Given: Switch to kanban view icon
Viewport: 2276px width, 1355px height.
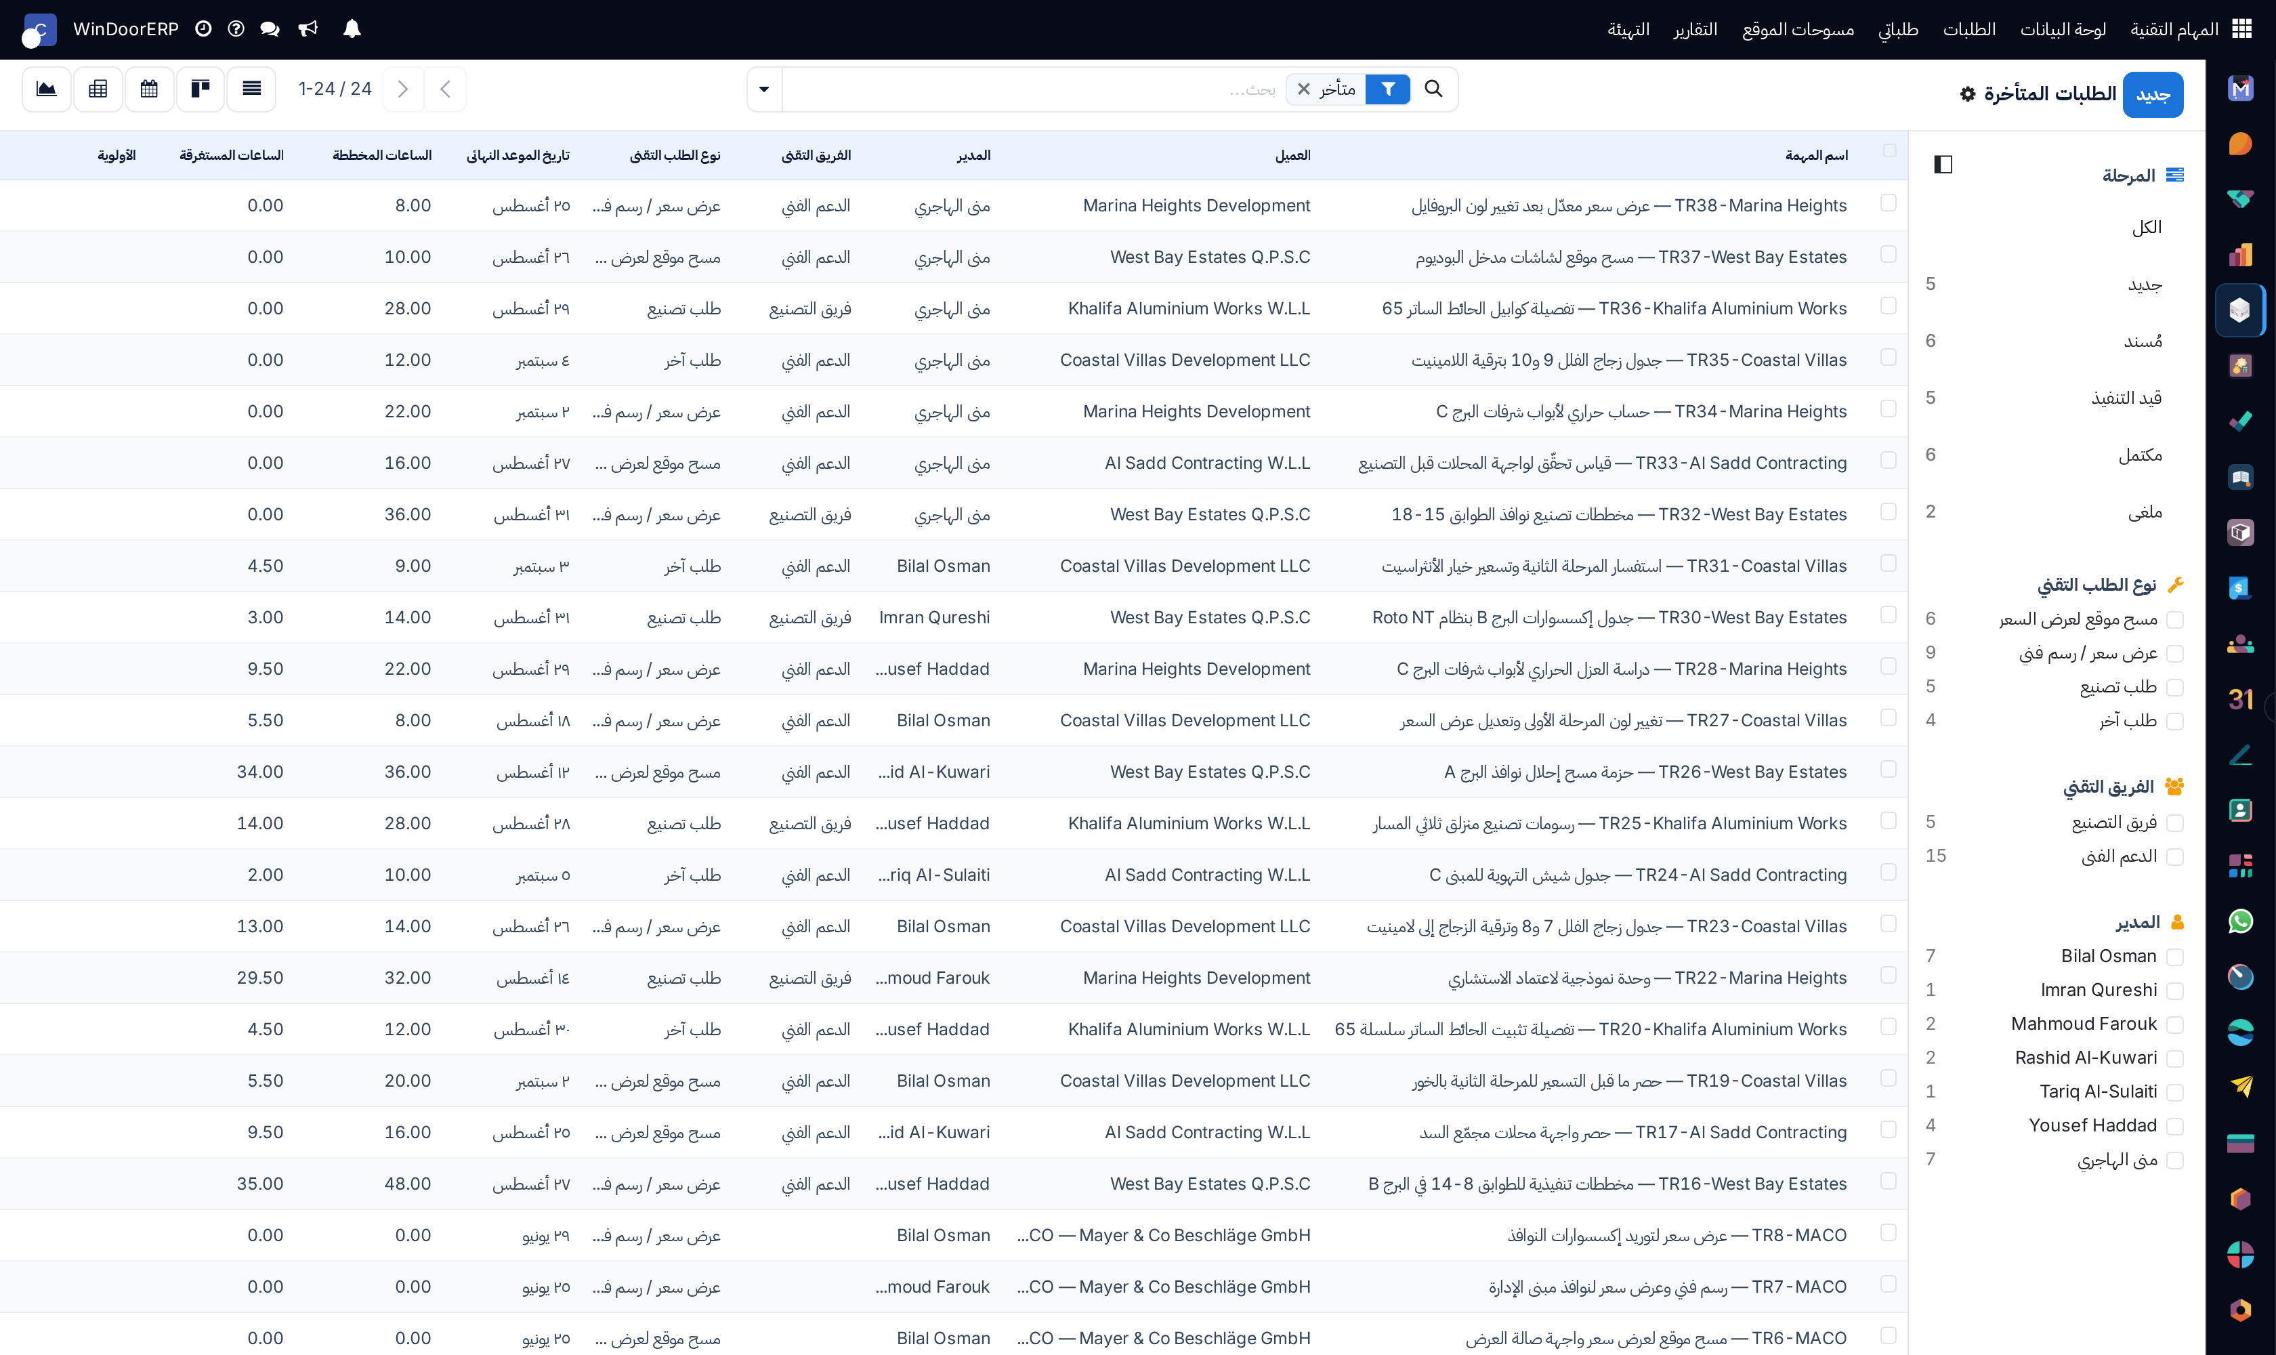Looking at the screenshot, I should pyautogui.click(x=200, y=89).
